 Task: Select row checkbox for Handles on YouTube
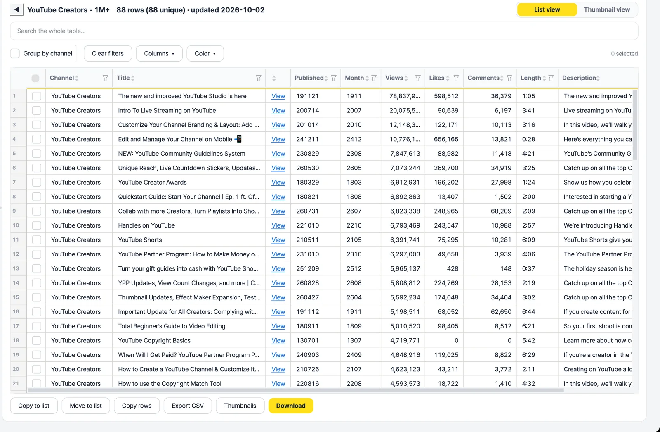click(x=37, y=225)
